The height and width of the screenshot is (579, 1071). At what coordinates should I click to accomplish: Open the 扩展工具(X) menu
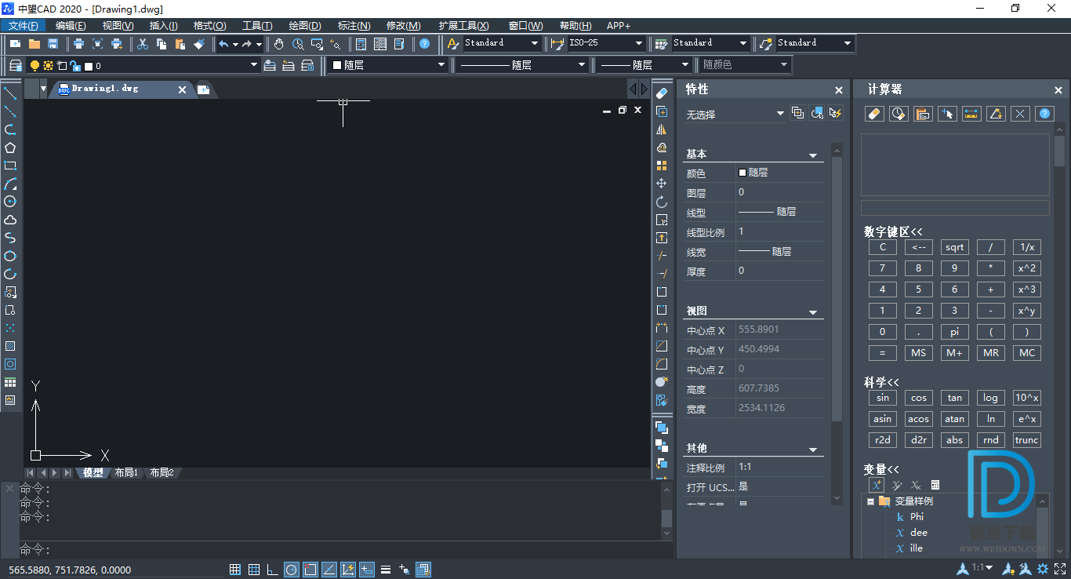[x=463, y=26]
